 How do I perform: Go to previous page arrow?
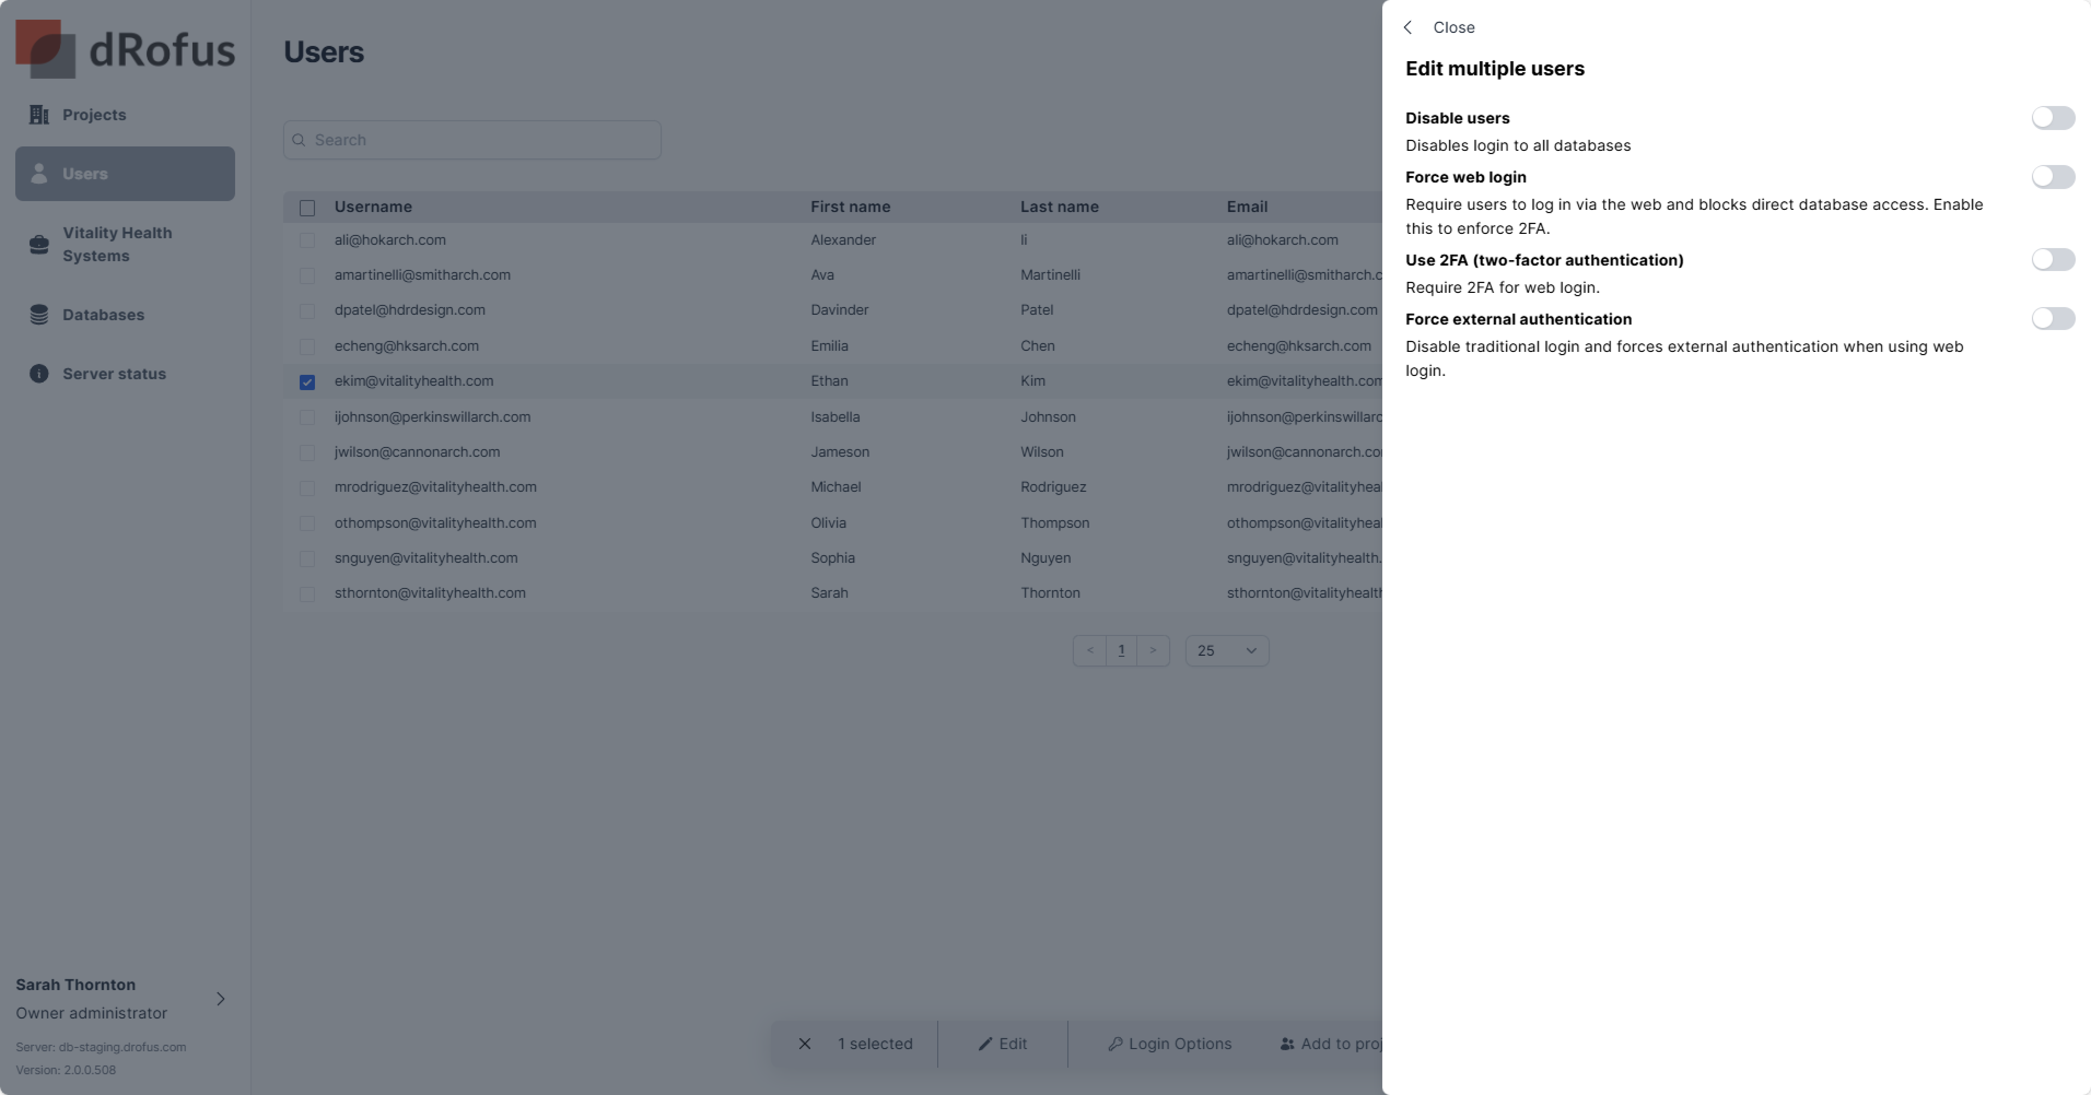1089,651
